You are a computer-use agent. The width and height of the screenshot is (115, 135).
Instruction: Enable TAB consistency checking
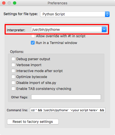pyautogui.click(x=13, y=89)
